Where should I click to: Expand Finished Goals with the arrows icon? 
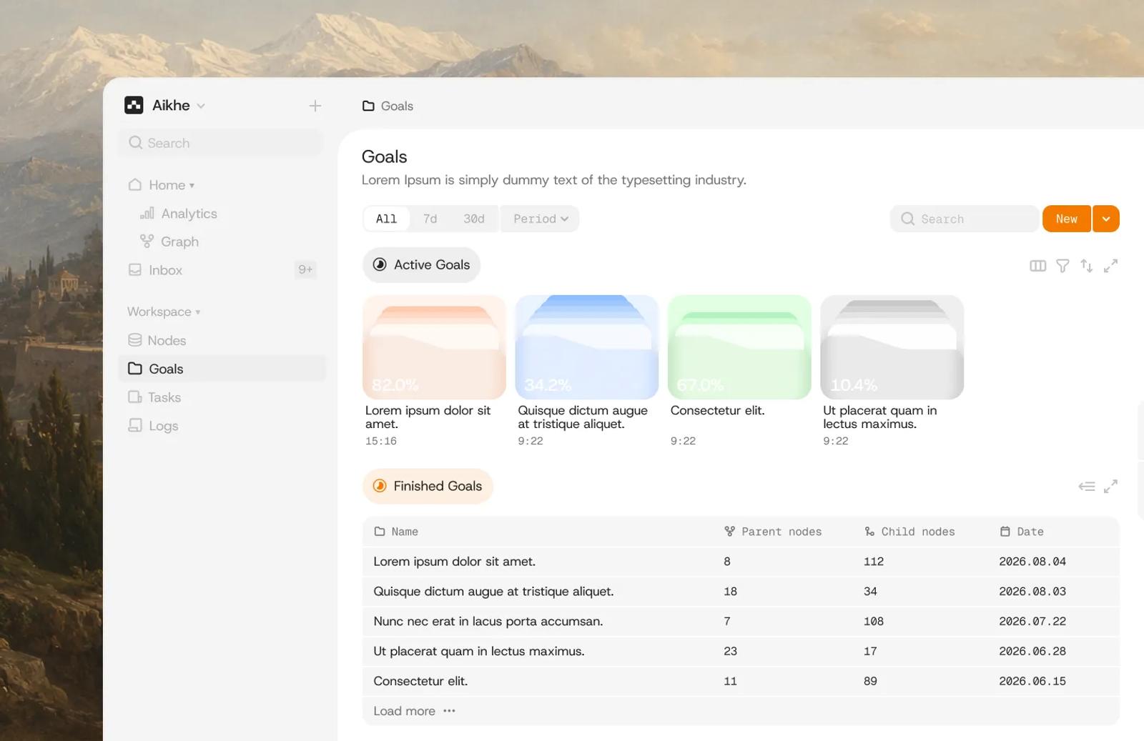[x=1110, y=487]
